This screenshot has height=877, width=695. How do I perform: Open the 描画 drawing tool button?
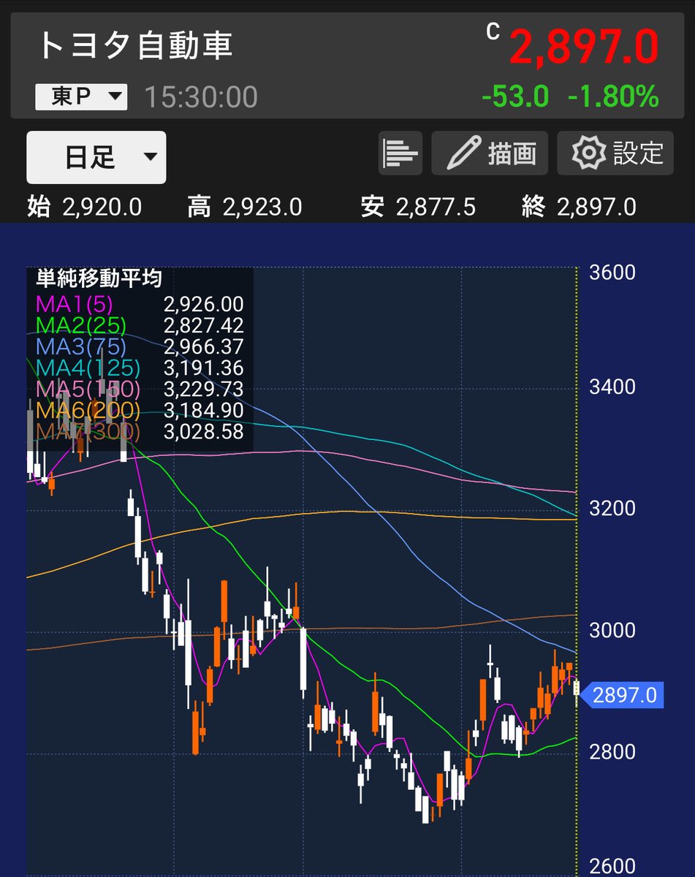point(490,153)
